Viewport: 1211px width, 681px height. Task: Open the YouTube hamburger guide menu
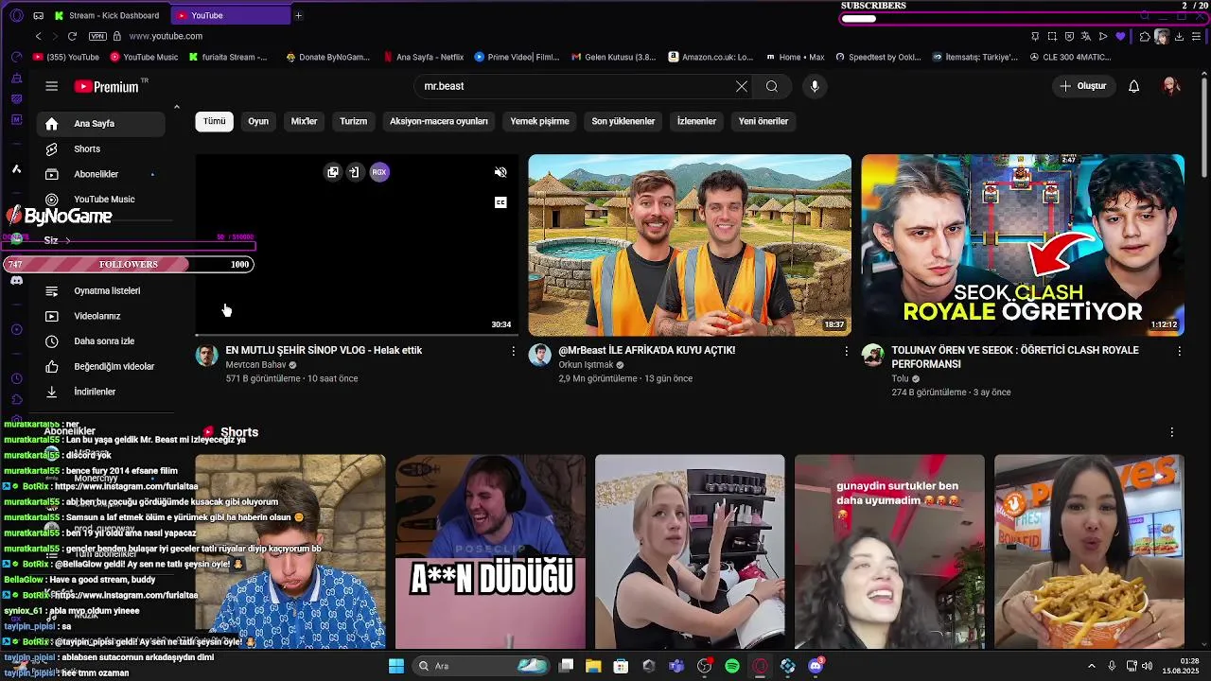[52, 86]
